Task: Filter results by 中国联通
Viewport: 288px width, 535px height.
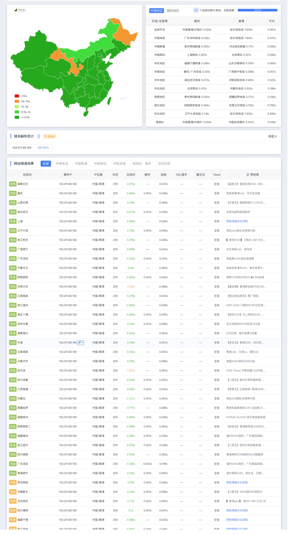Action: click(x=81, y=164)
